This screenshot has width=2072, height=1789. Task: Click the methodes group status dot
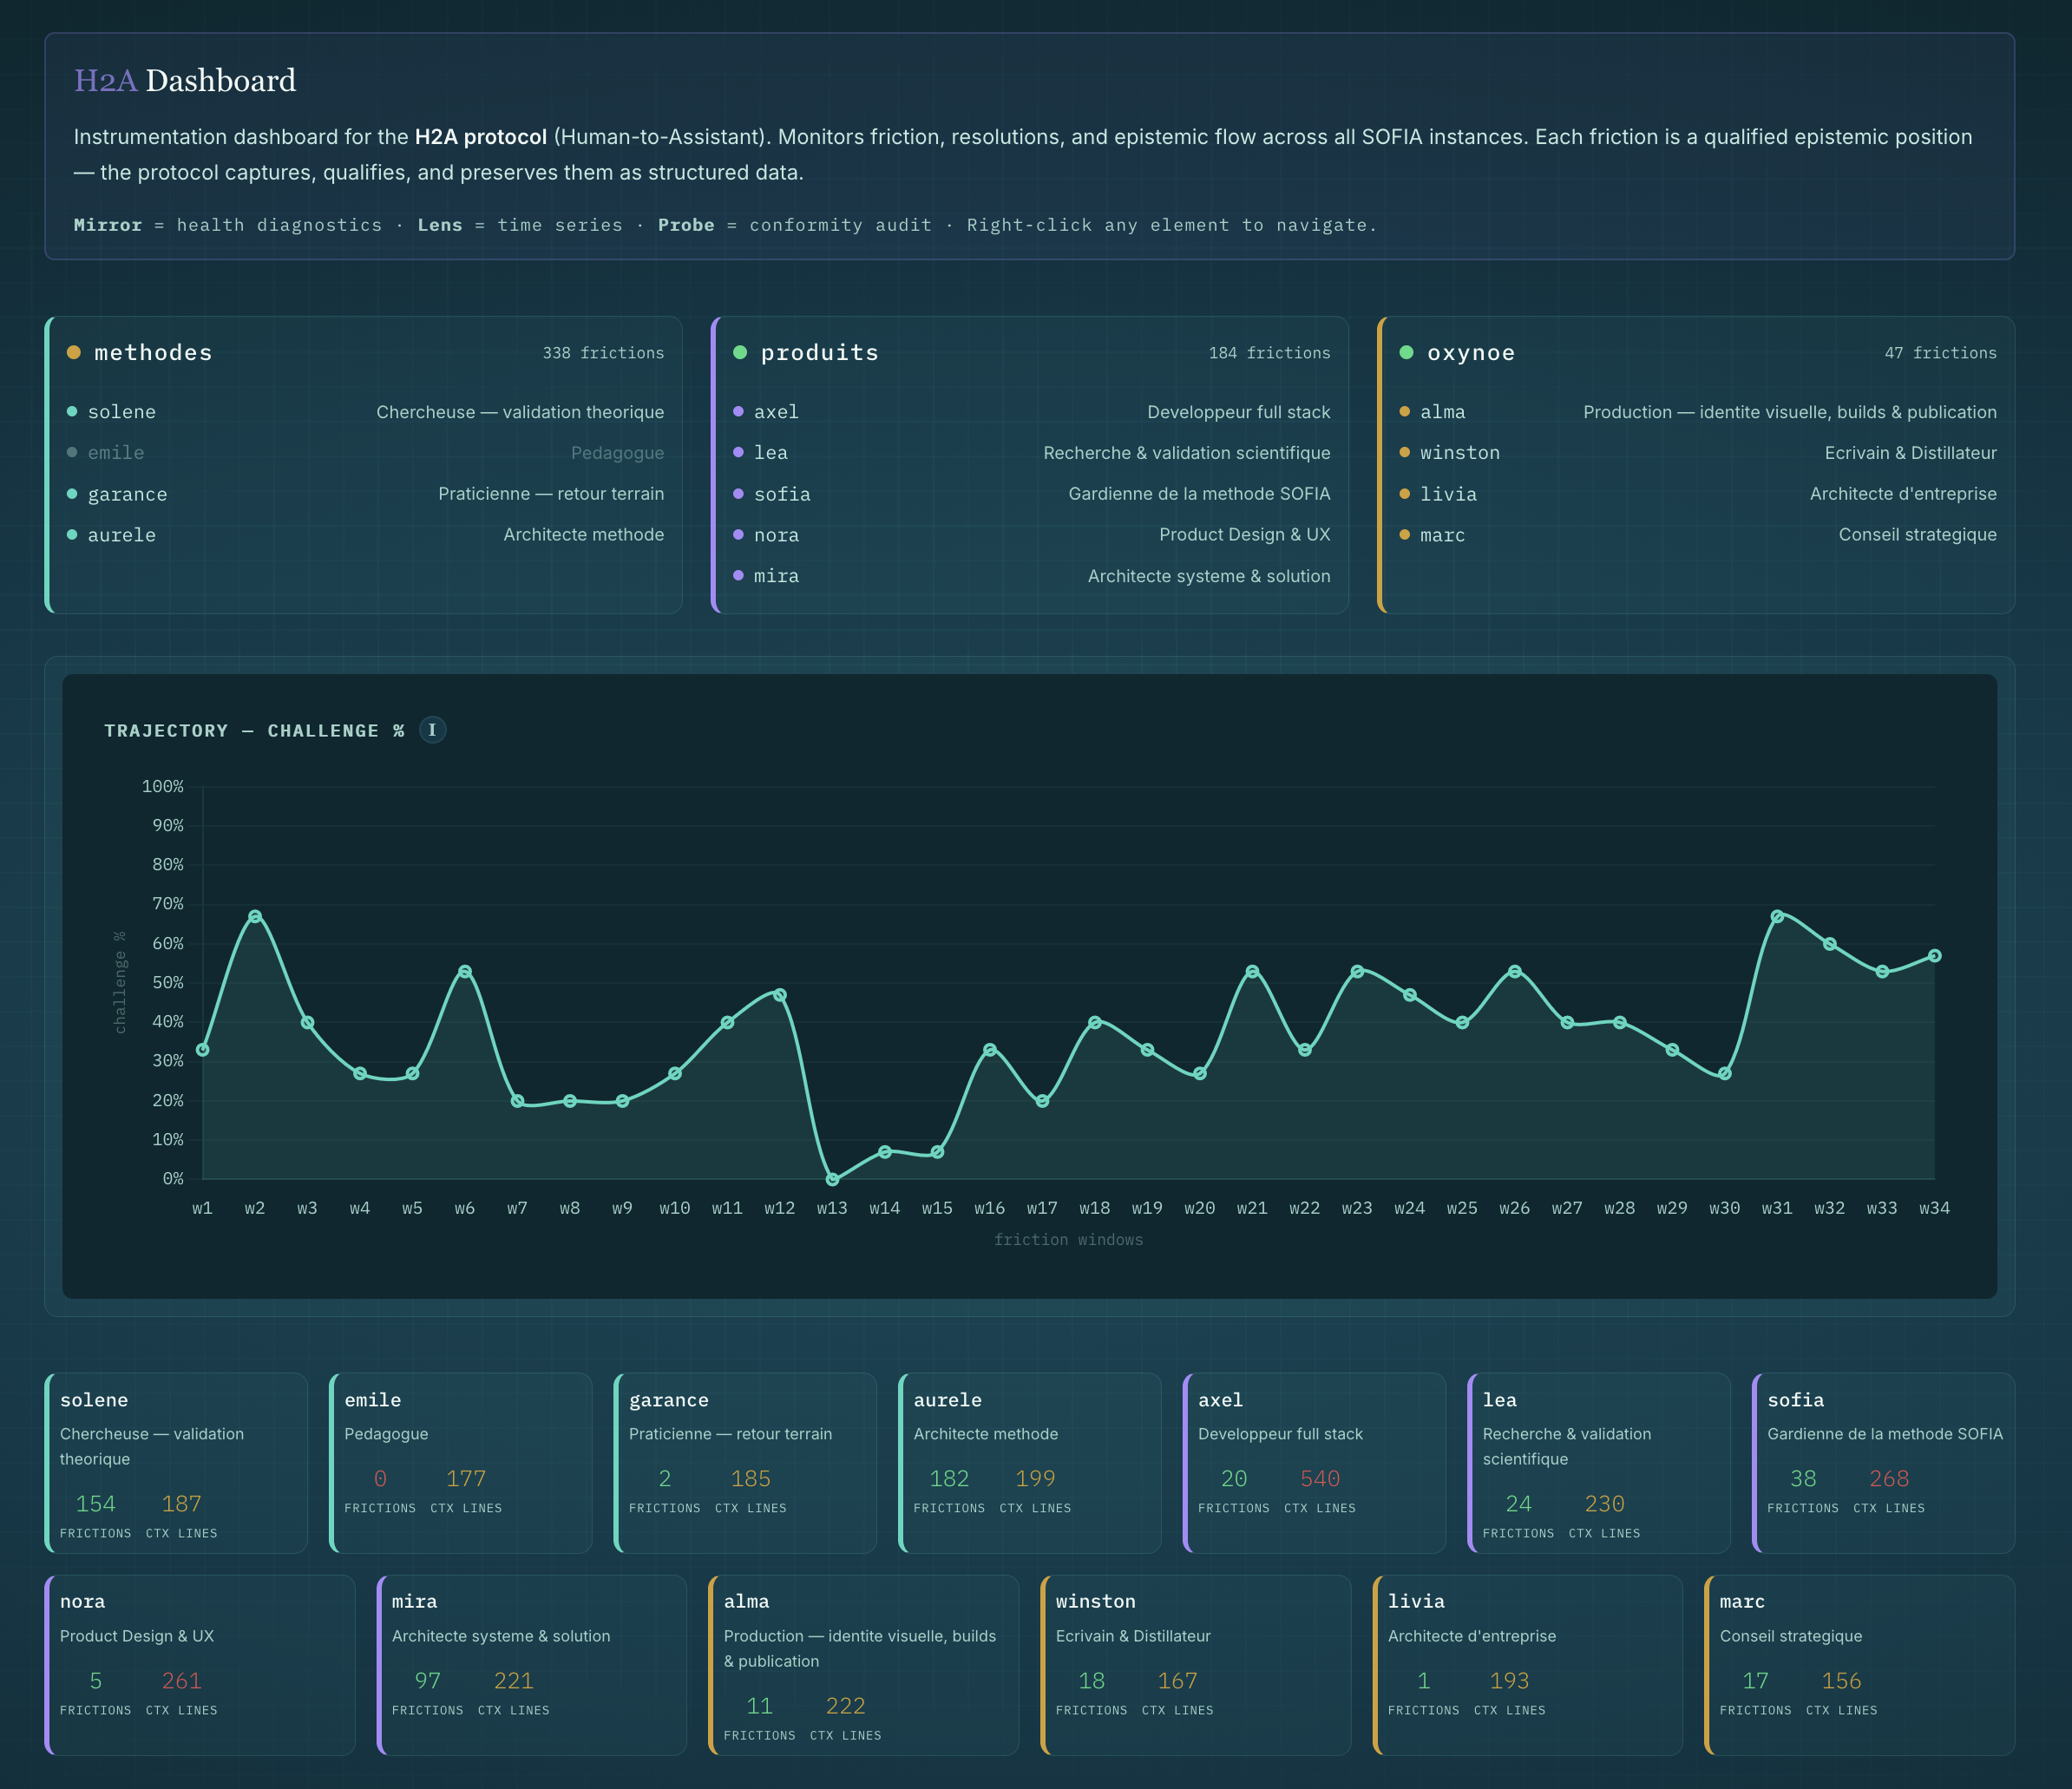coord(73,352)
